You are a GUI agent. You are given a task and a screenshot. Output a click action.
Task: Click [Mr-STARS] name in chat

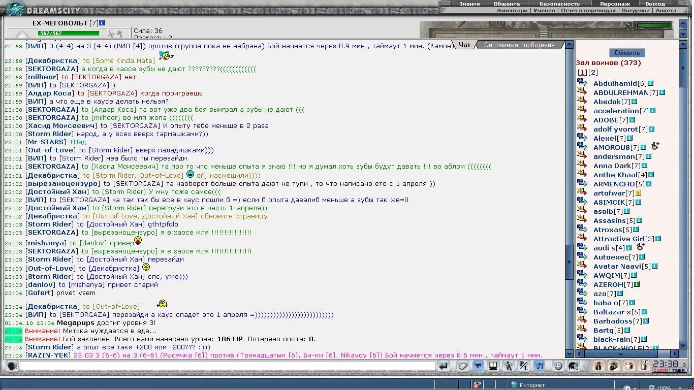coord(46,142)
